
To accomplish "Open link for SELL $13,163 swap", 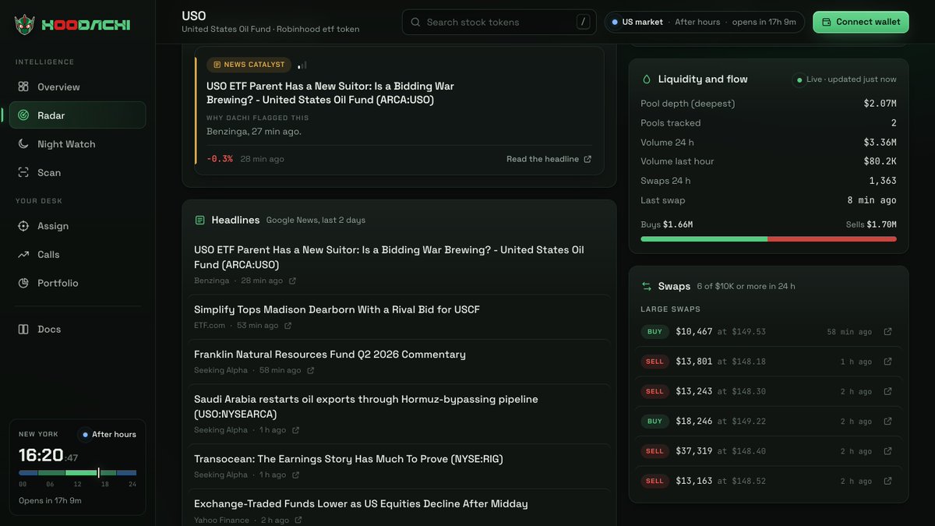I will (887, 481).
